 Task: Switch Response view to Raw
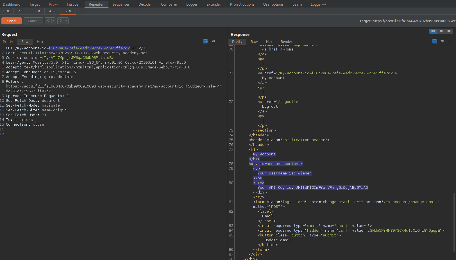click(254, 42)
